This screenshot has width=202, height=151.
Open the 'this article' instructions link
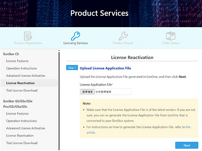[138, 130]
